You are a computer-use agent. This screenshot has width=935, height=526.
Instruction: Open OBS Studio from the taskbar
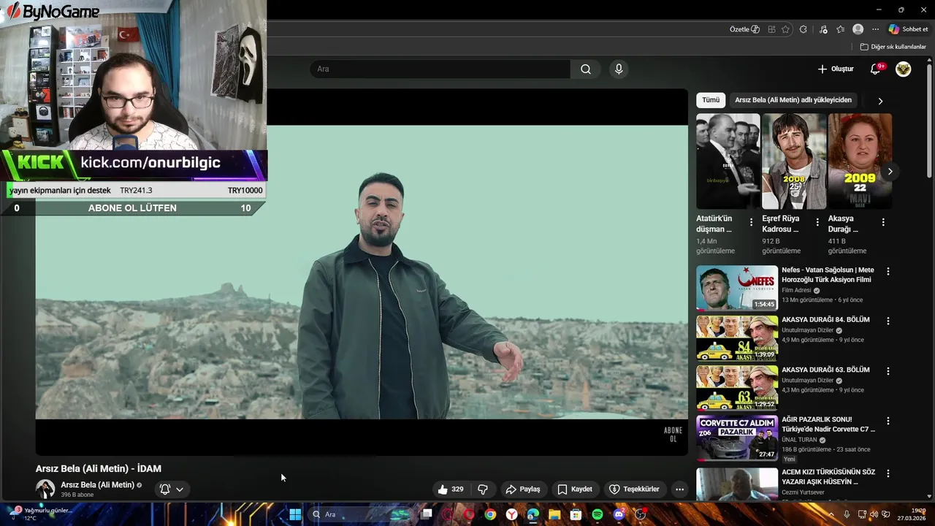coord(641,514)
